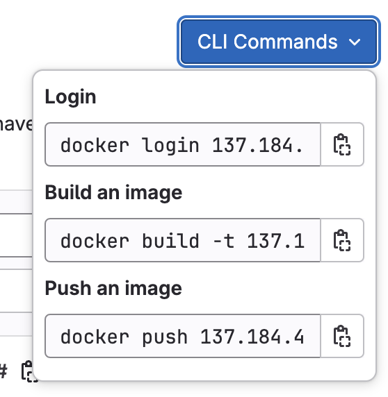
Task: Collapse the CLI Commands dropdown button
Action: pos(279,42)
